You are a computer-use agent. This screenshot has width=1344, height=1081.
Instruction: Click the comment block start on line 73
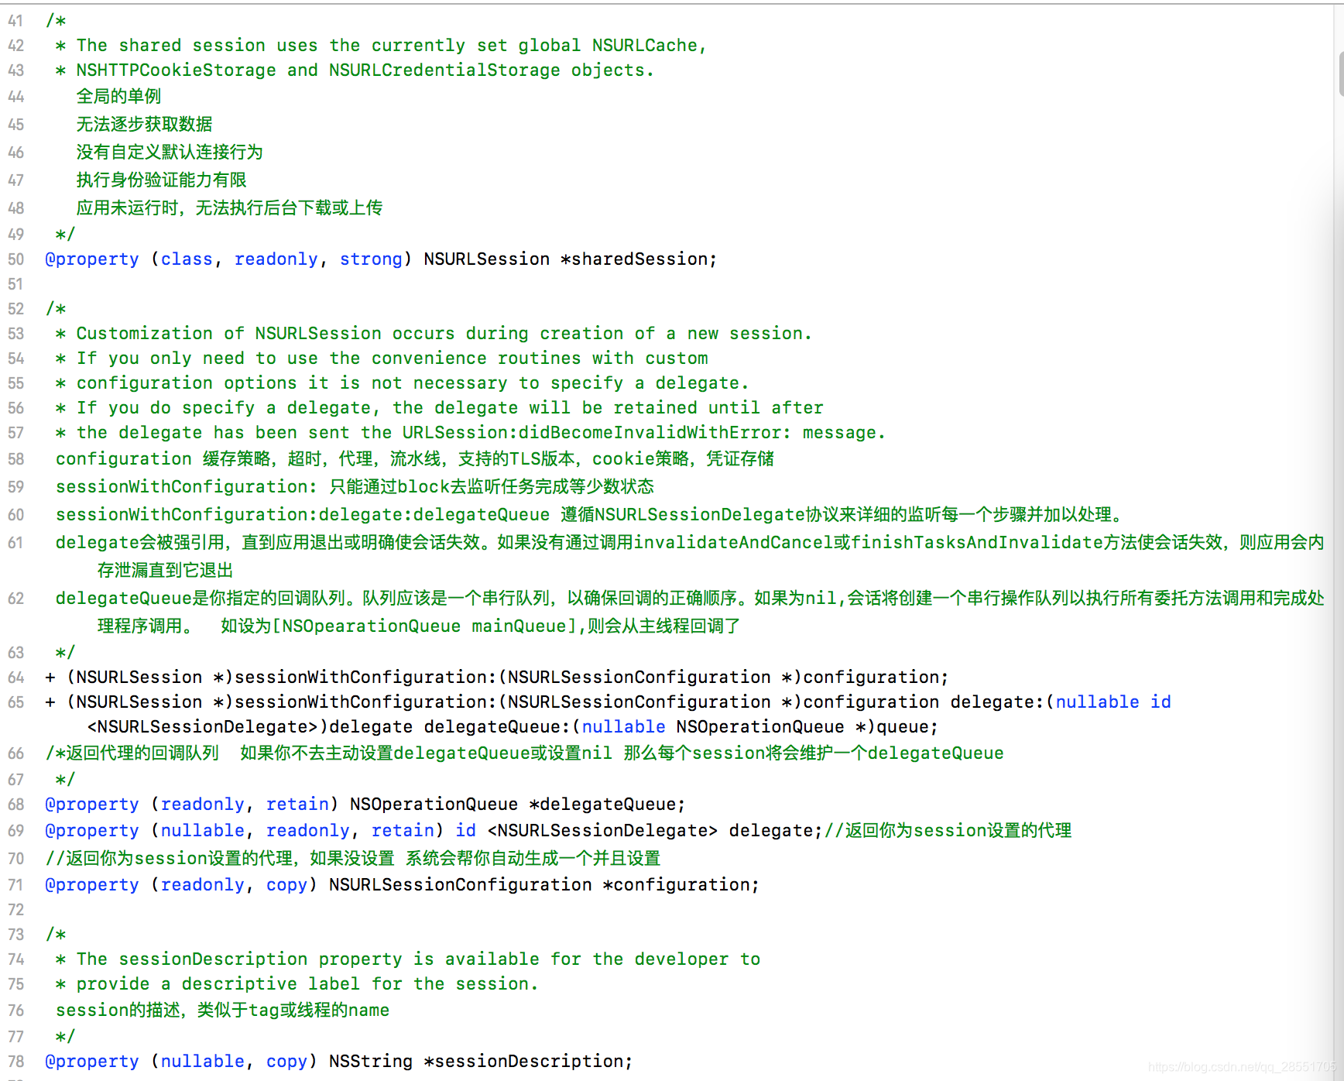(x=57, y=935)
